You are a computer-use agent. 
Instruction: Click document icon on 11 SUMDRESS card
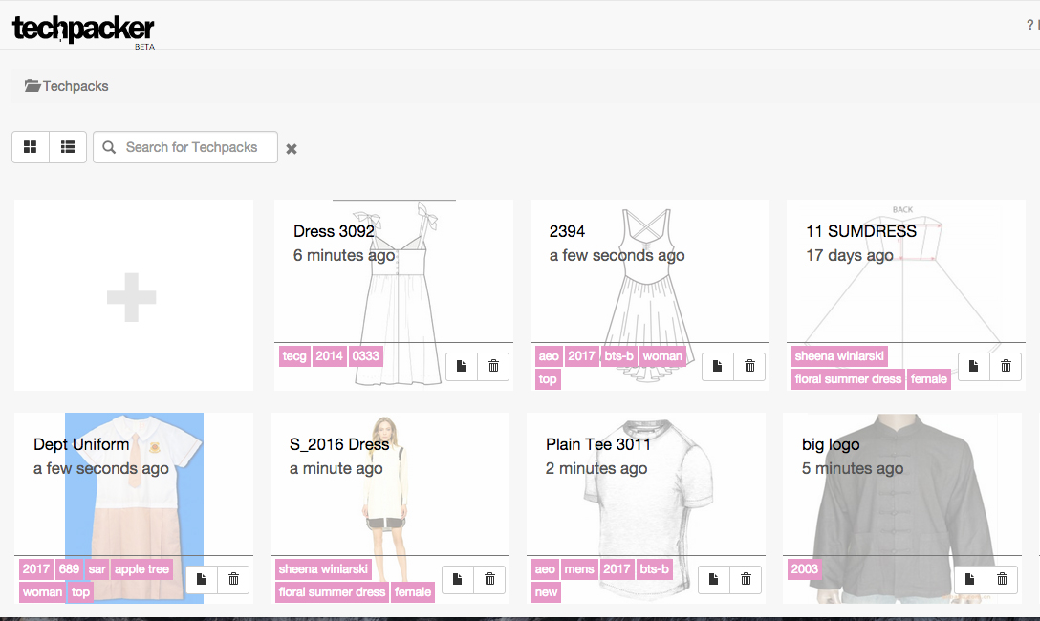pyautogui.click(x=974, y=367)
